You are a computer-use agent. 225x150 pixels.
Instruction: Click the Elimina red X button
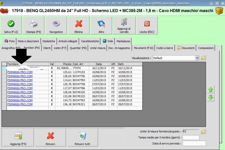tap(79, 26)
